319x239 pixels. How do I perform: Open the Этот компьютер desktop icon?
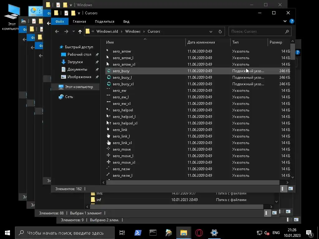click(x=12, y=17)
